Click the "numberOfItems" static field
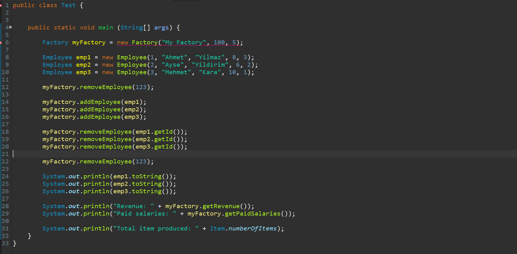Viewport: 517px width, 254px height. point(253,229)
